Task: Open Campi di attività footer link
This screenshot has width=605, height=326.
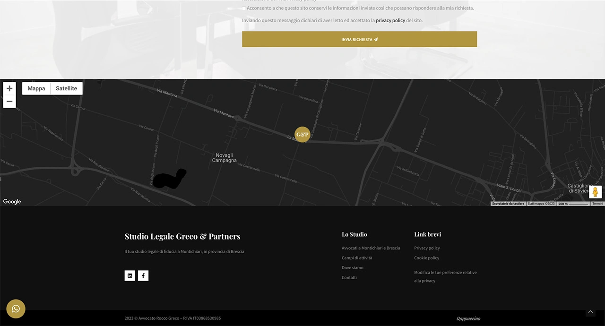Action: point(357,258)
